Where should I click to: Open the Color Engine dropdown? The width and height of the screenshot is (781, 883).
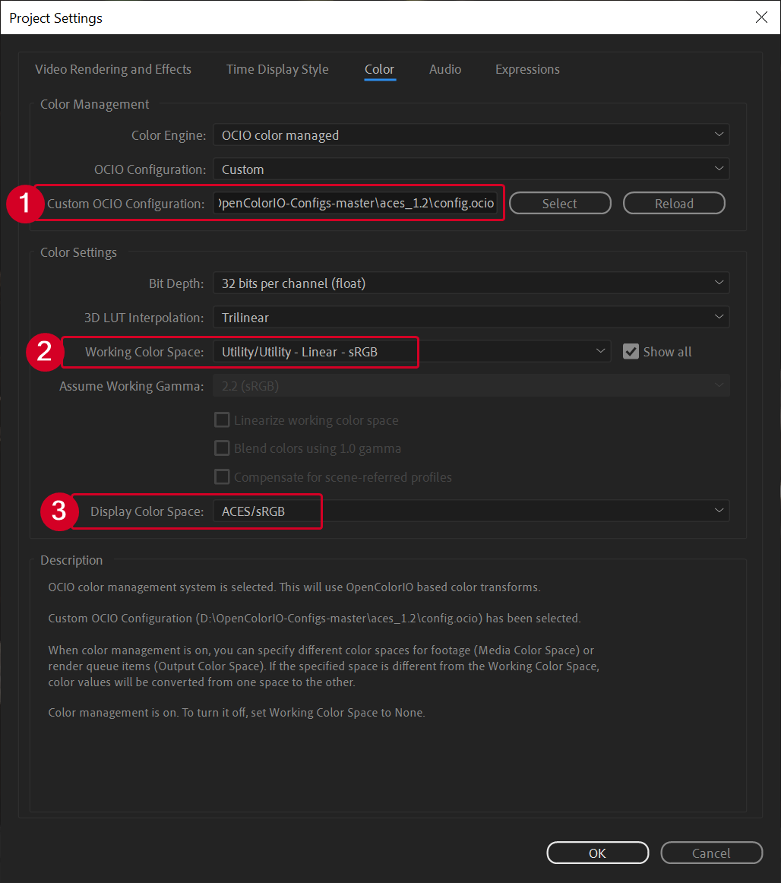pyautogui.click(x=471, y=135)
